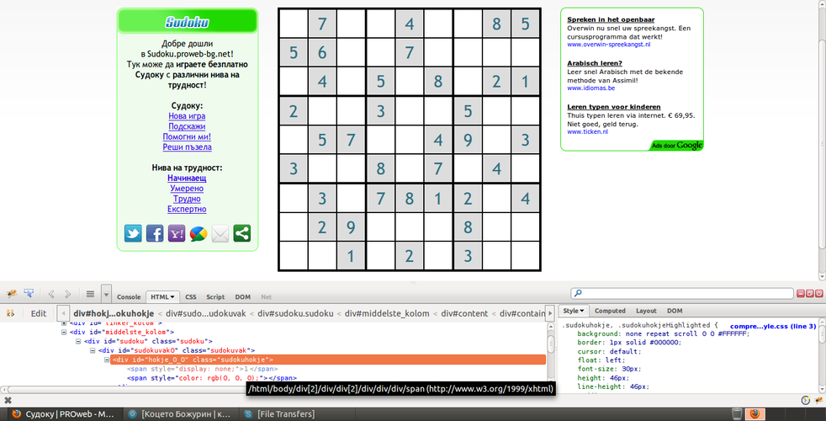This screenshot has width=826, height=421.
Task: Open Firebug panel selector dropdown arrow
Action: point(106,294)
